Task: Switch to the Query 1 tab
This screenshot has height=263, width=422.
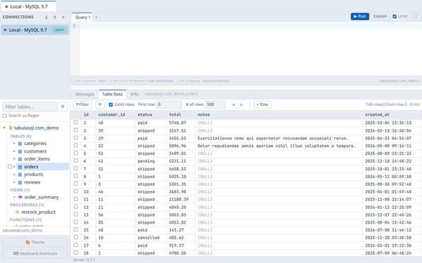Action: (x=82, y=17)
